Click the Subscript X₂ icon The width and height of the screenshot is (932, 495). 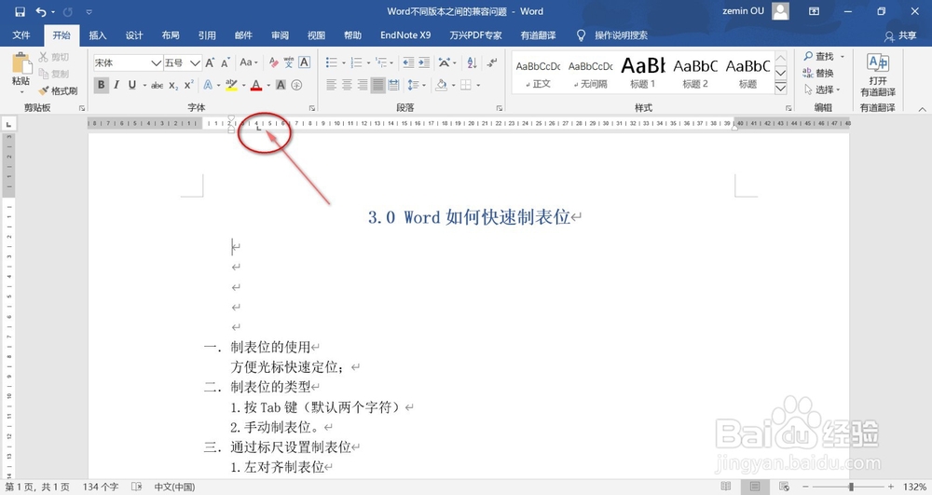coord(173,86)
